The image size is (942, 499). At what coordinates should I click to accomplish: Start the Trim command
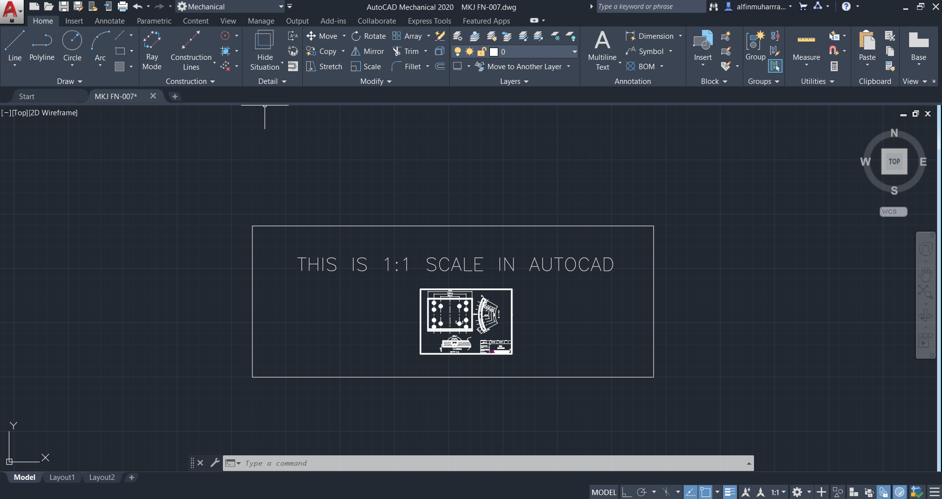(409, 51)
